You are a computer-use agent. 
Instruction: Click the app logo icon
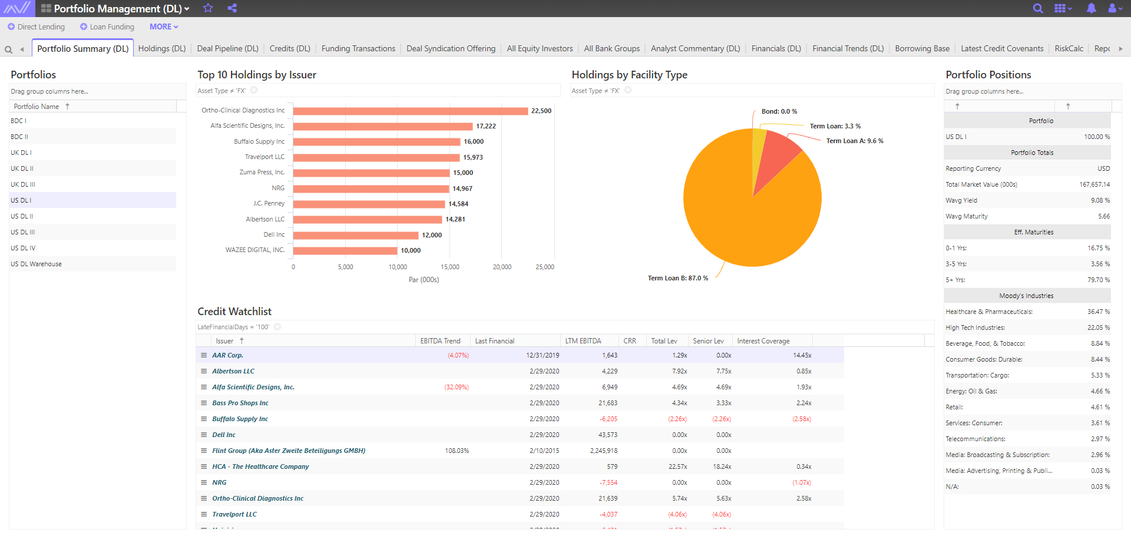(17, 8)
